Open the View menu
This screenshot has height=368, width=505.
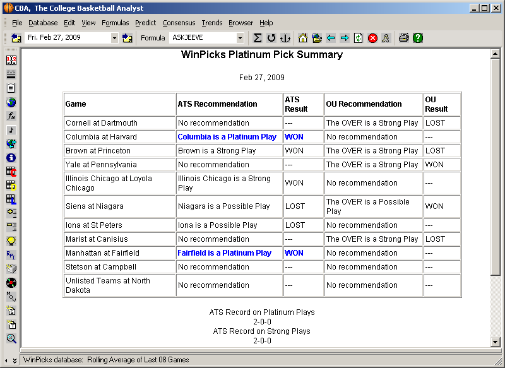[88, 23]
